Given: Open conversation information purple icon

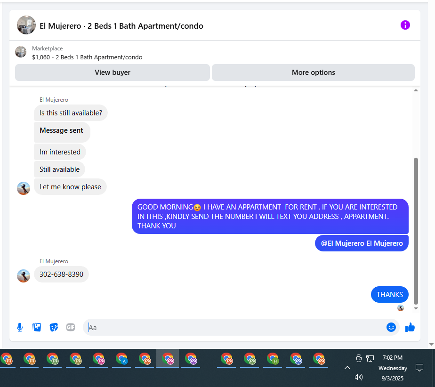Looking at the screenshot, I should click(x=405, y=25).
